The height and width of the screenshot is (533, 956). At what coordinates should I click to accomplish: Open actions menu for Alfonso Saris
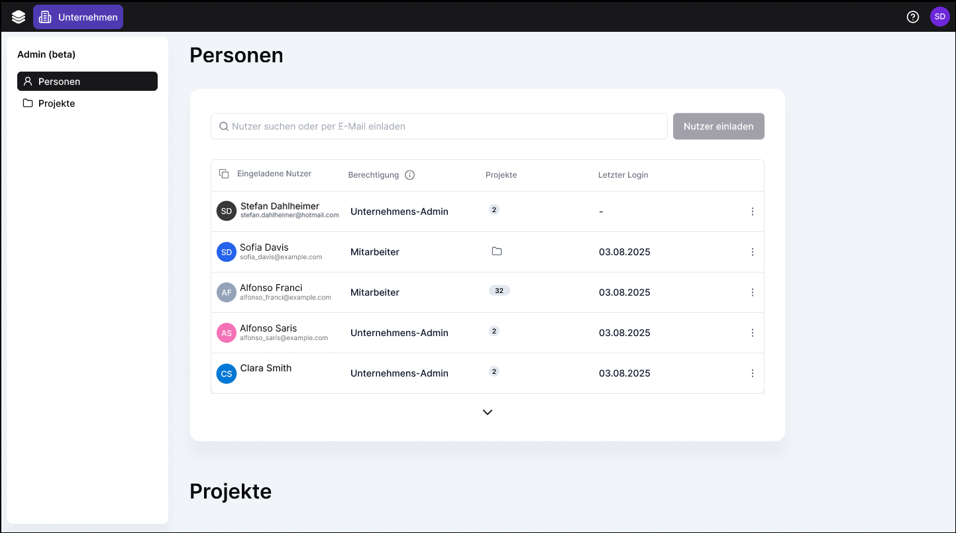pos(752,333)
